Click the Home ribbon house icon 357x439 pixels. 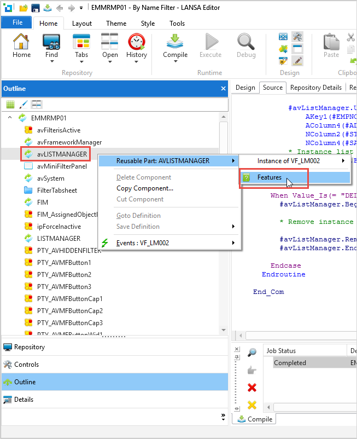click(x=21, y=42)
